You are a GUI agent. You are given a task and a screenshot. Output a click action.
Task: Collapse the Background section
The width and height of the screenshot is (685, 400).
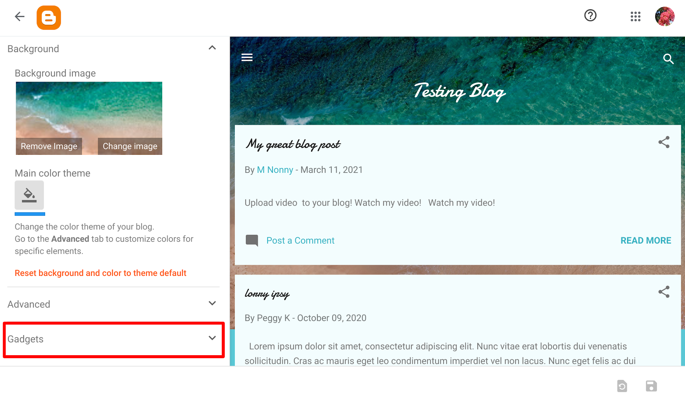pos(212,47)
